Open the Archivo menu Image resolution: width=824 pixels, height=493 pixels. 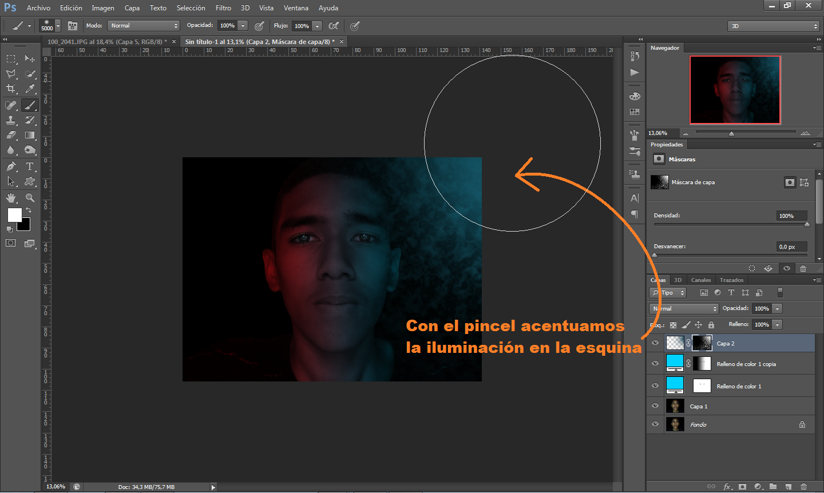pyautogui.click(x=38, y=8)
